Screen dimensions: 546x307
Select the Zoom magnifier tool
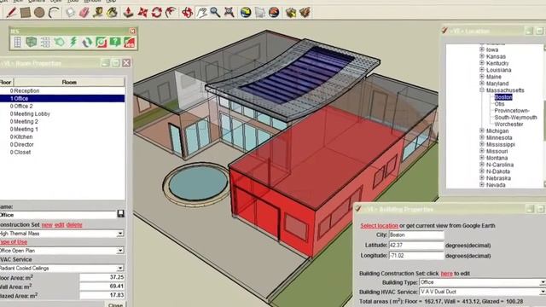point(215,13)
